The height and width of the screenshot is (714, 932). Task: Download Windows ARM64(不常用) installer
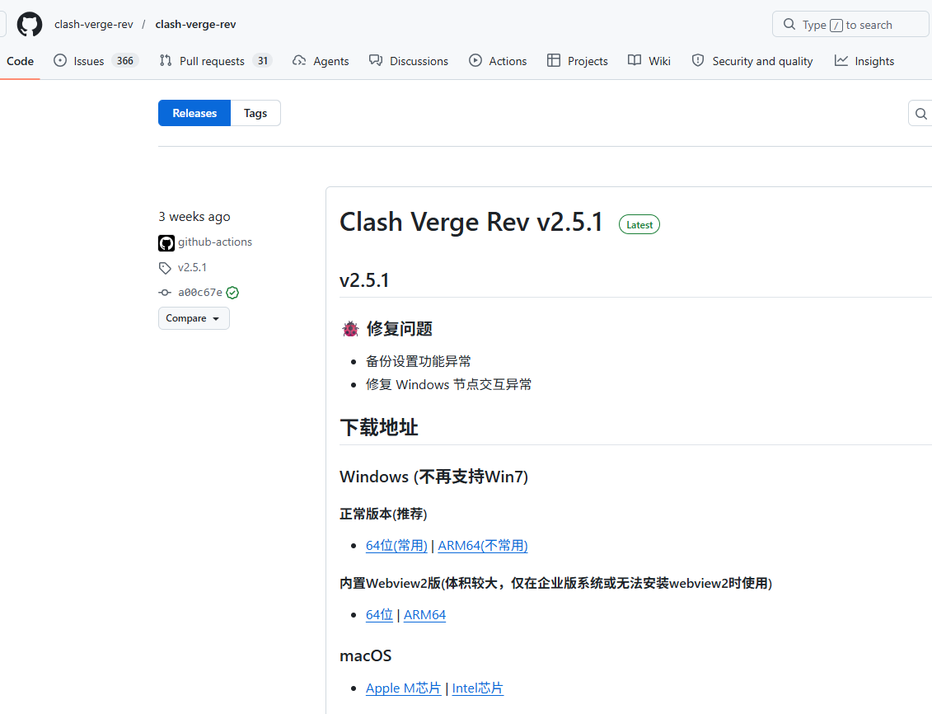483,545
